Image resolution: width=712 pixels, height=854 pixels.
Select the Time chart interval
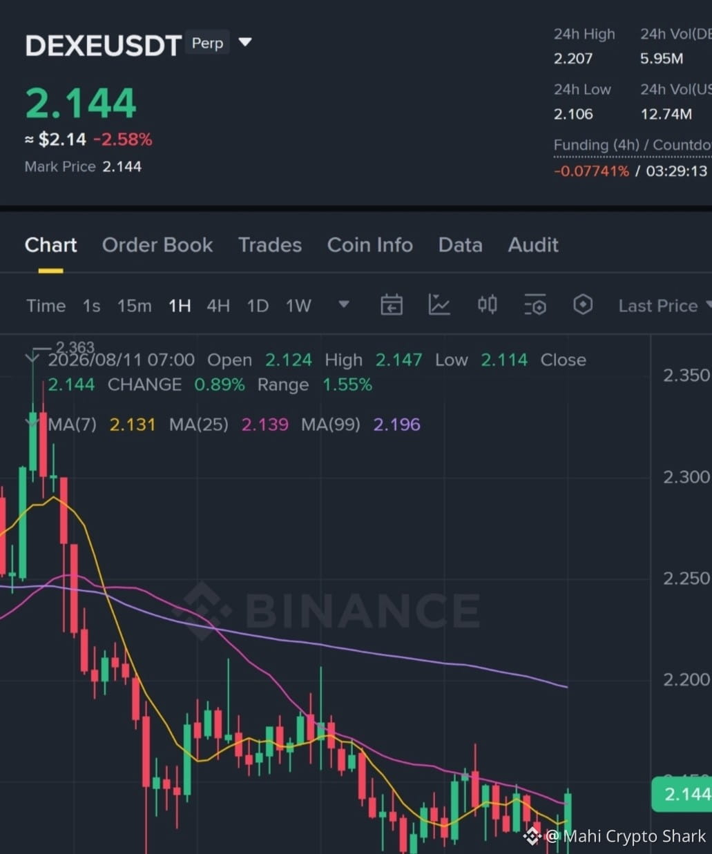point(46,306)
